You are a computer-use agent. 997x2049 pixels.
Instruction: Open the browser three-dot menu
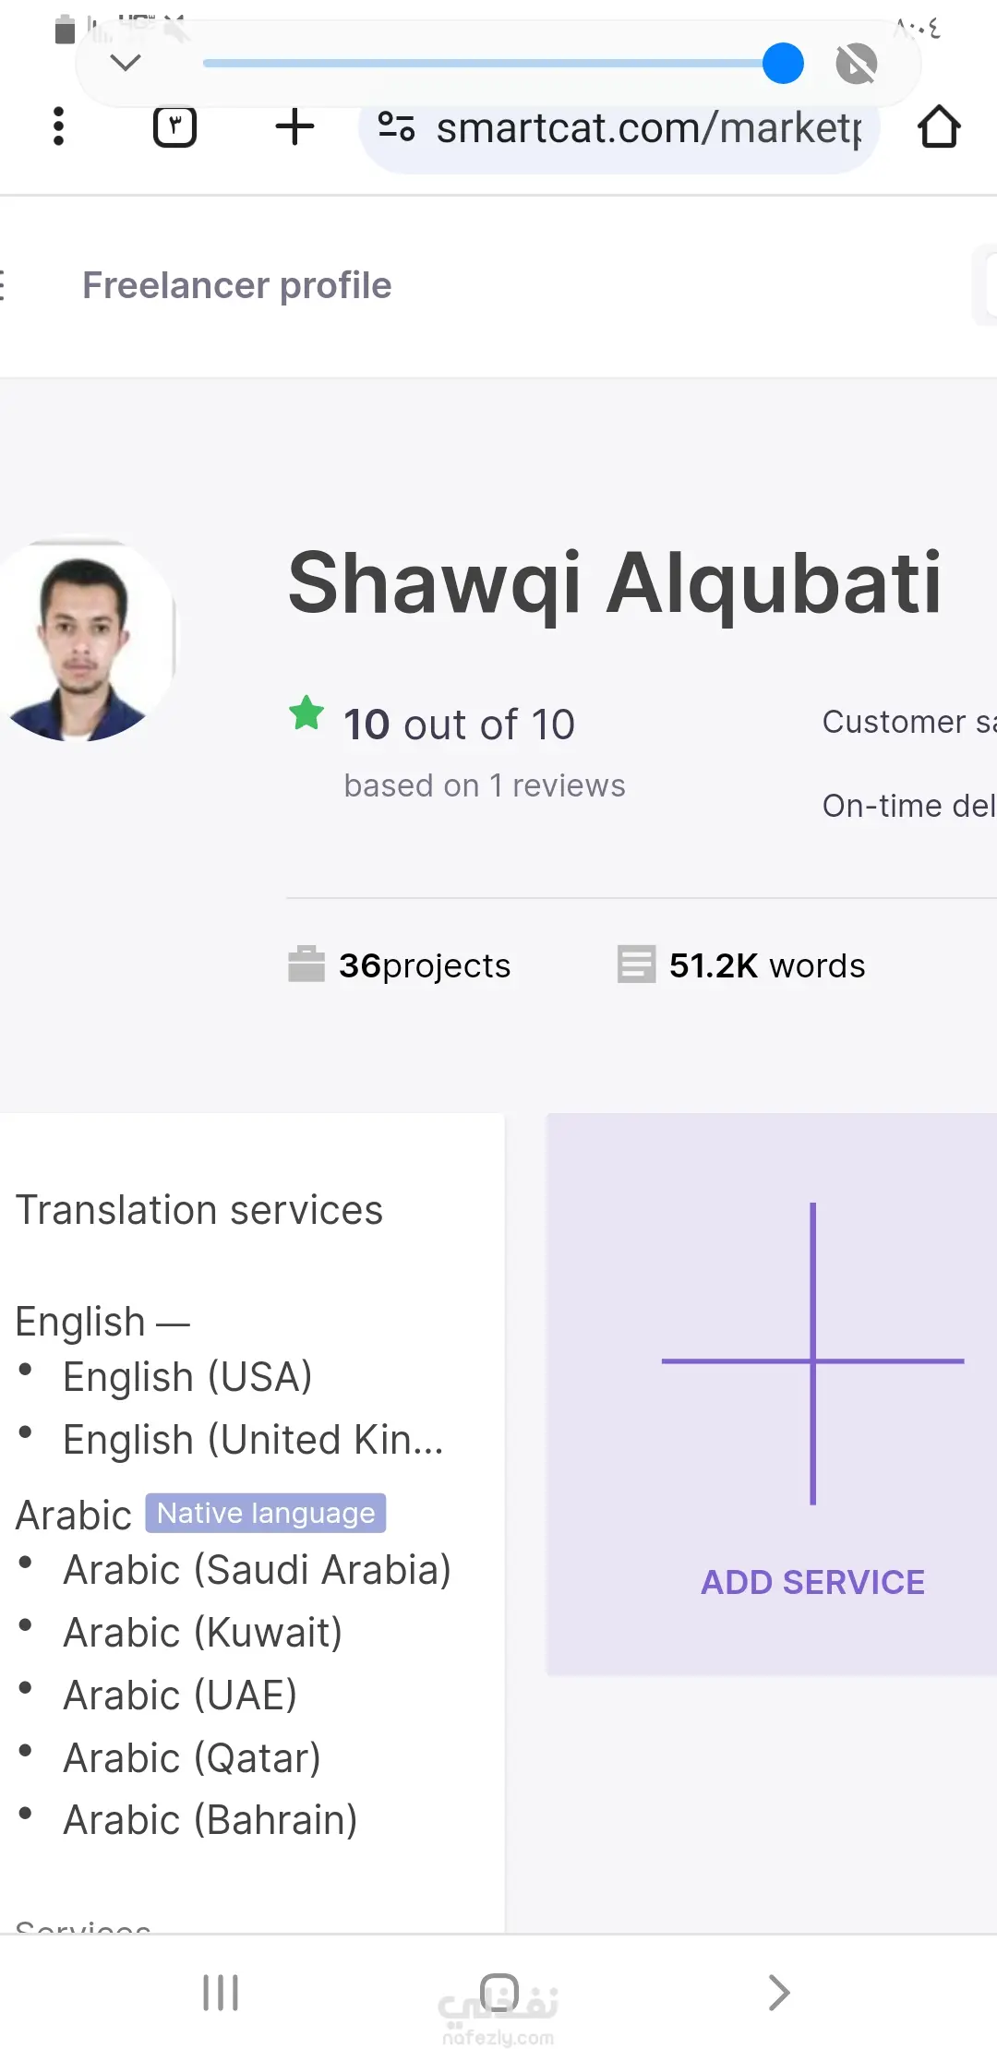click(59, 126)
